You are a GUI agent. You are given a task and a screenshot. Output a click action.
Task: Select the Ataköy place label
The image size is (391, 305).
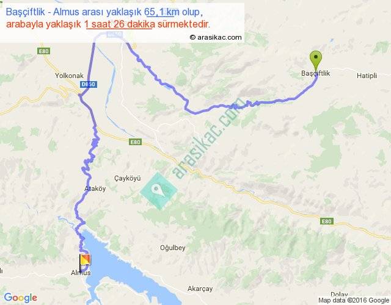(95, 188)
